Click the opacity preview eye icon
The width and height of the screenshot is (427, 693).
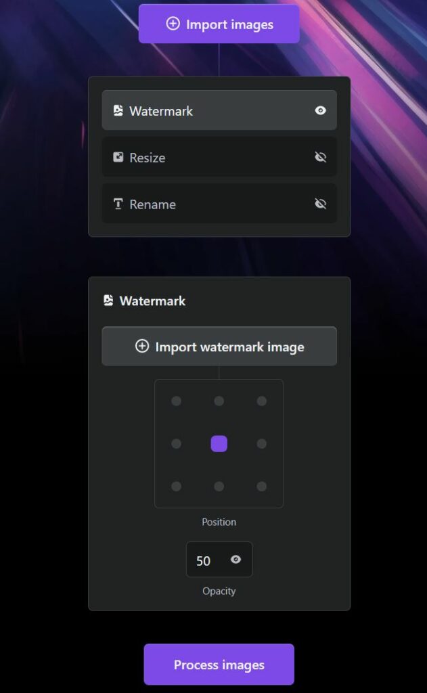point(235,560)
